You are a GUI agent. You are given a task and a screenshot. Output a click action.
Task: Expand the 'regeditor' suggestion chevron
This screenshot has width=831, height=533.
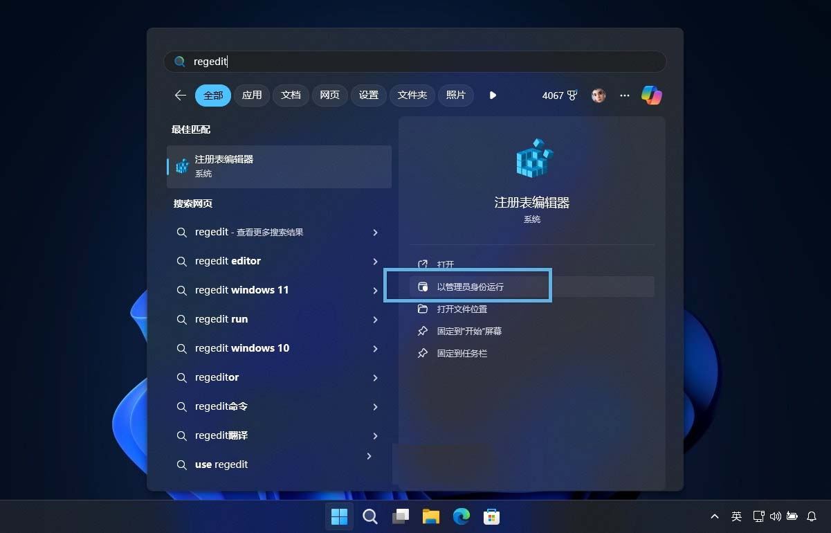(x=375, y=378)
